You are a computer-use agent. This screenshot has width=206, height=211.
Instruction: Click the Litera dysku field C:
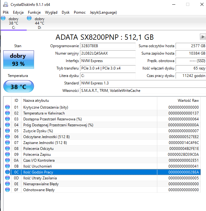(108, 76)
